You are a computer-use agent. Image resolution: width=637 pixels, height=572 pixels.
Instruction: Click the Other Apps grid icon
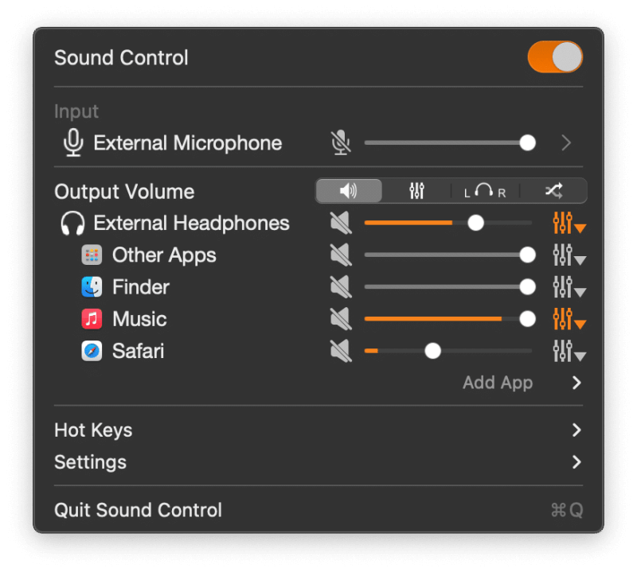point(93,255)
